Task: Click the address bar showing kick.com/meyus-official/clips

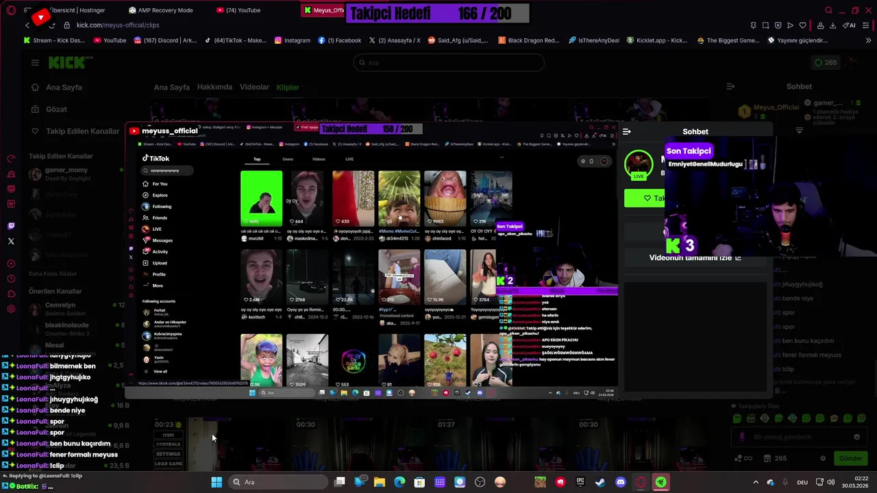Action: point(118,25)
